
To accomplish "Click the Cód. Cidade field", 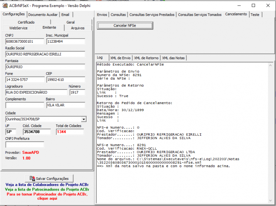I will [37, 132].
